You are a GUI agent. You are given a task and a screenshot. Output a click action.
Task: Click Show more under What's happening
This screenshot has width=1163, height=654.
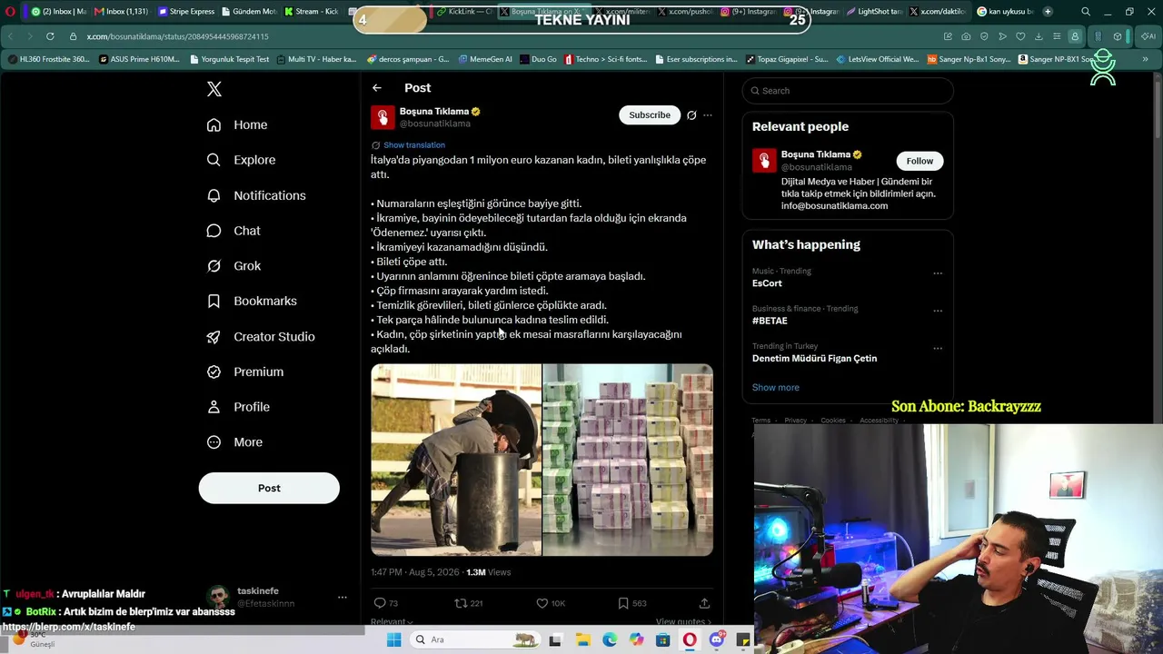776,388
